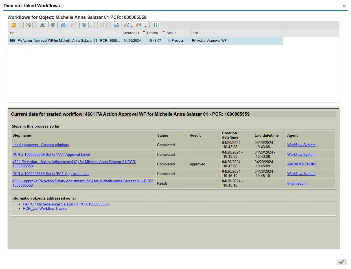
Task: Click the Find binoculars icon
Action: click(63, 25)
